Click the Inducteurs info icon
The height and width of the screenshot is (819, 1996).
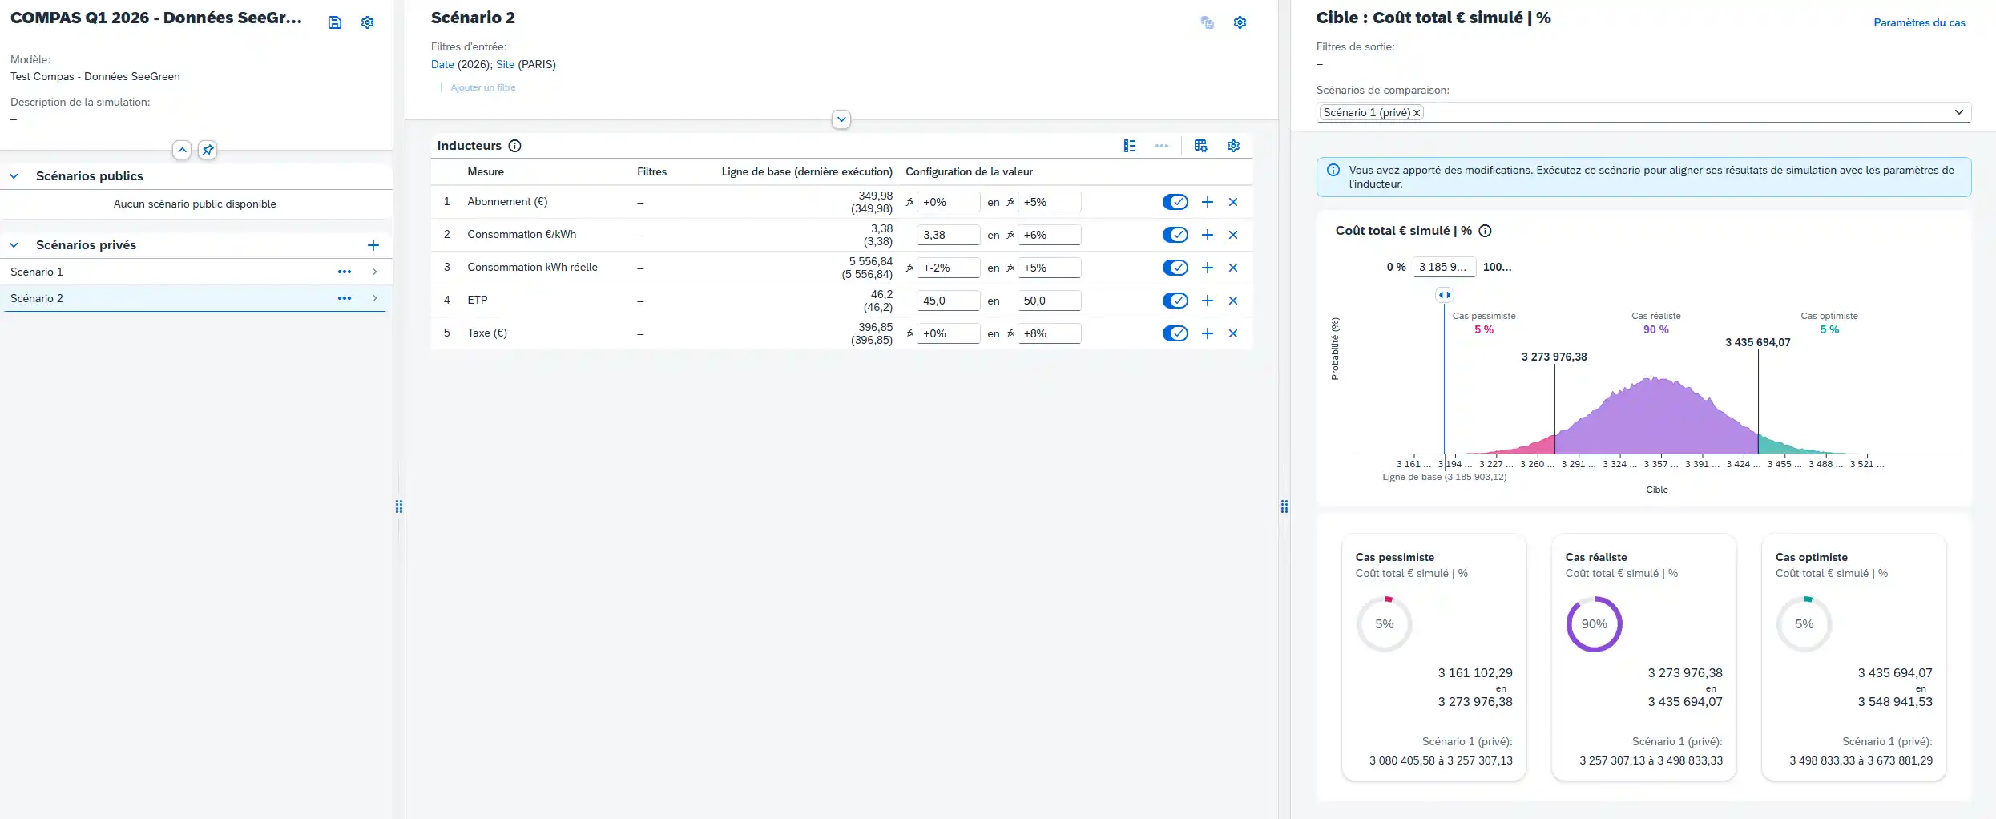tap(515, 146)
